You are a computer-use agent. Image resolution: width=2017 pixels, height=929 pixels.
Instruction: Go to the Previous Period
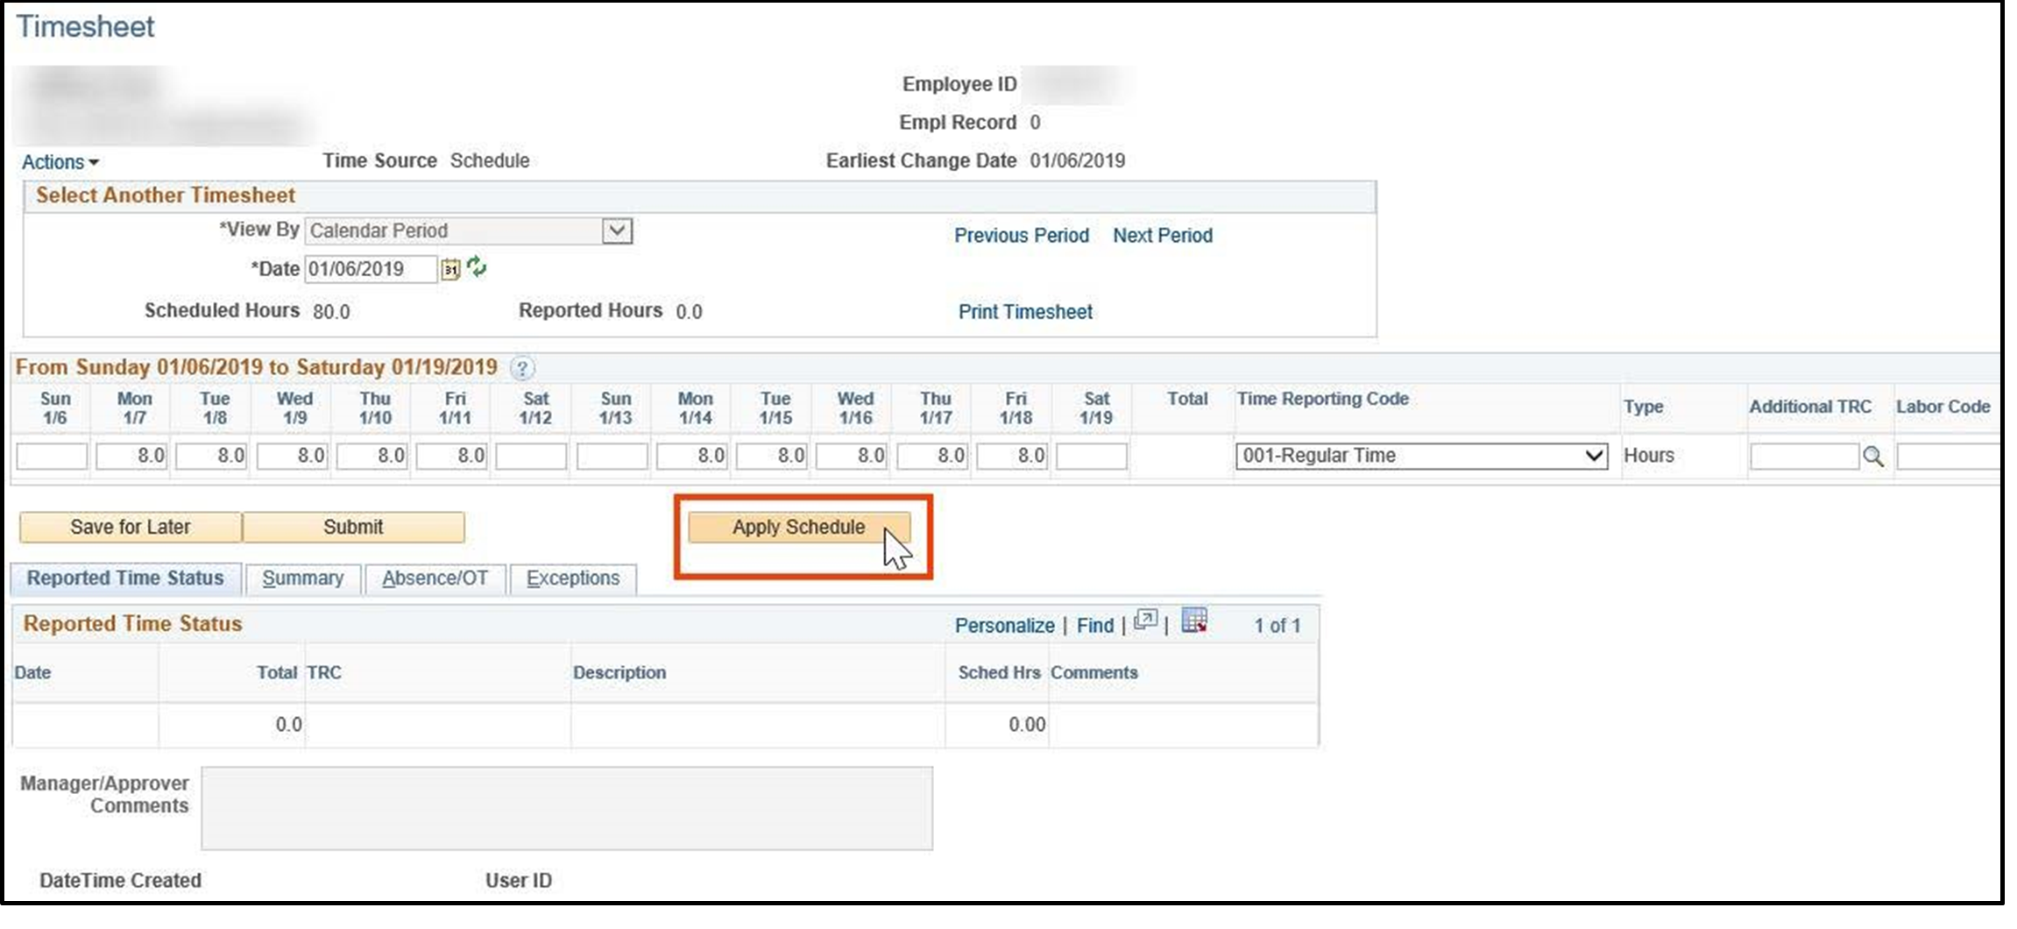click(1021, 235)
